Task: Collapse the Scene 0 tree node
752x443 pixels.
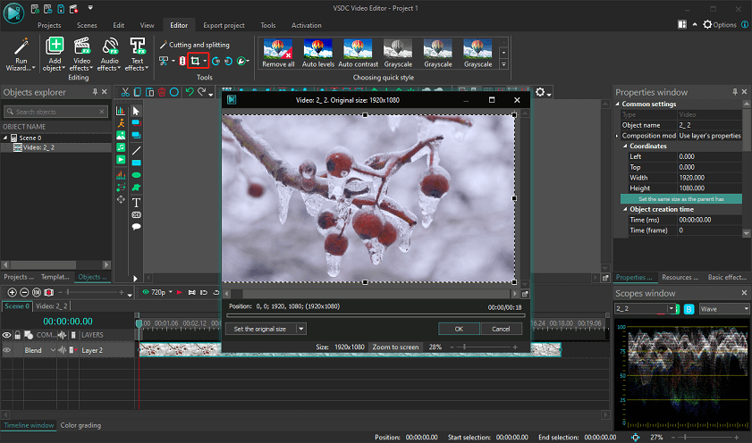Action: tap(5, 138)
